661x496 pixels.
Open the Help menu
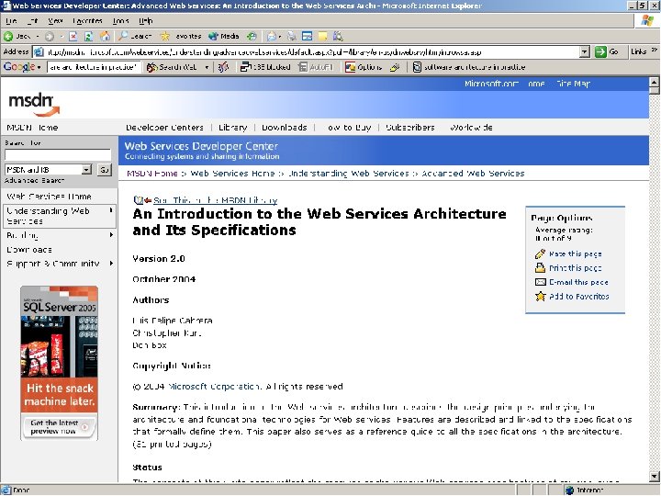click(146, 20)
